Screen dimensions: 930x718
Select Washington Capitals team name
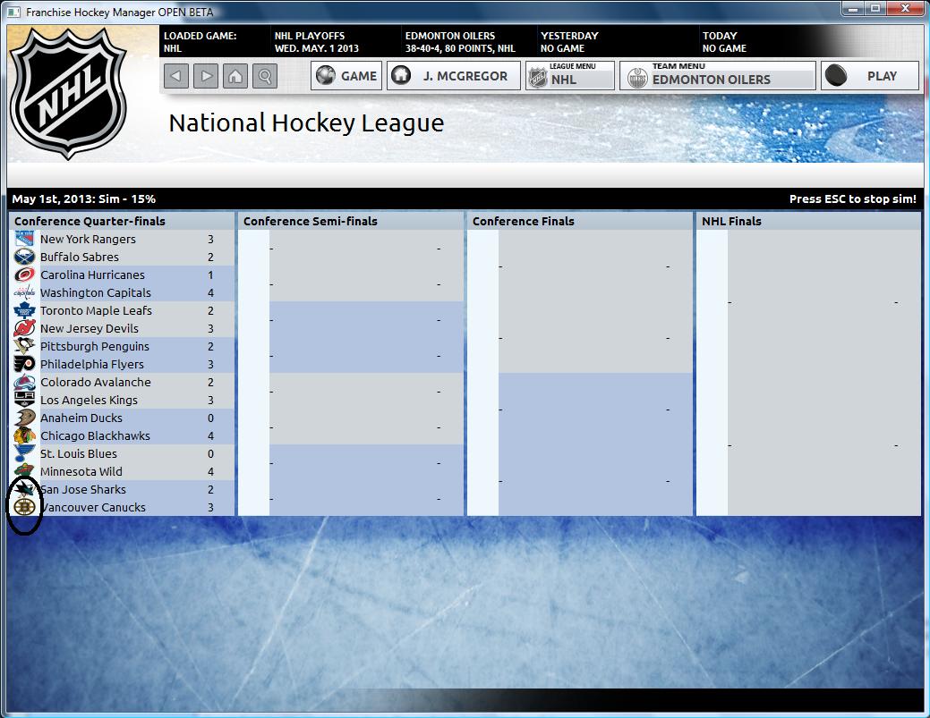click(95, 292)
